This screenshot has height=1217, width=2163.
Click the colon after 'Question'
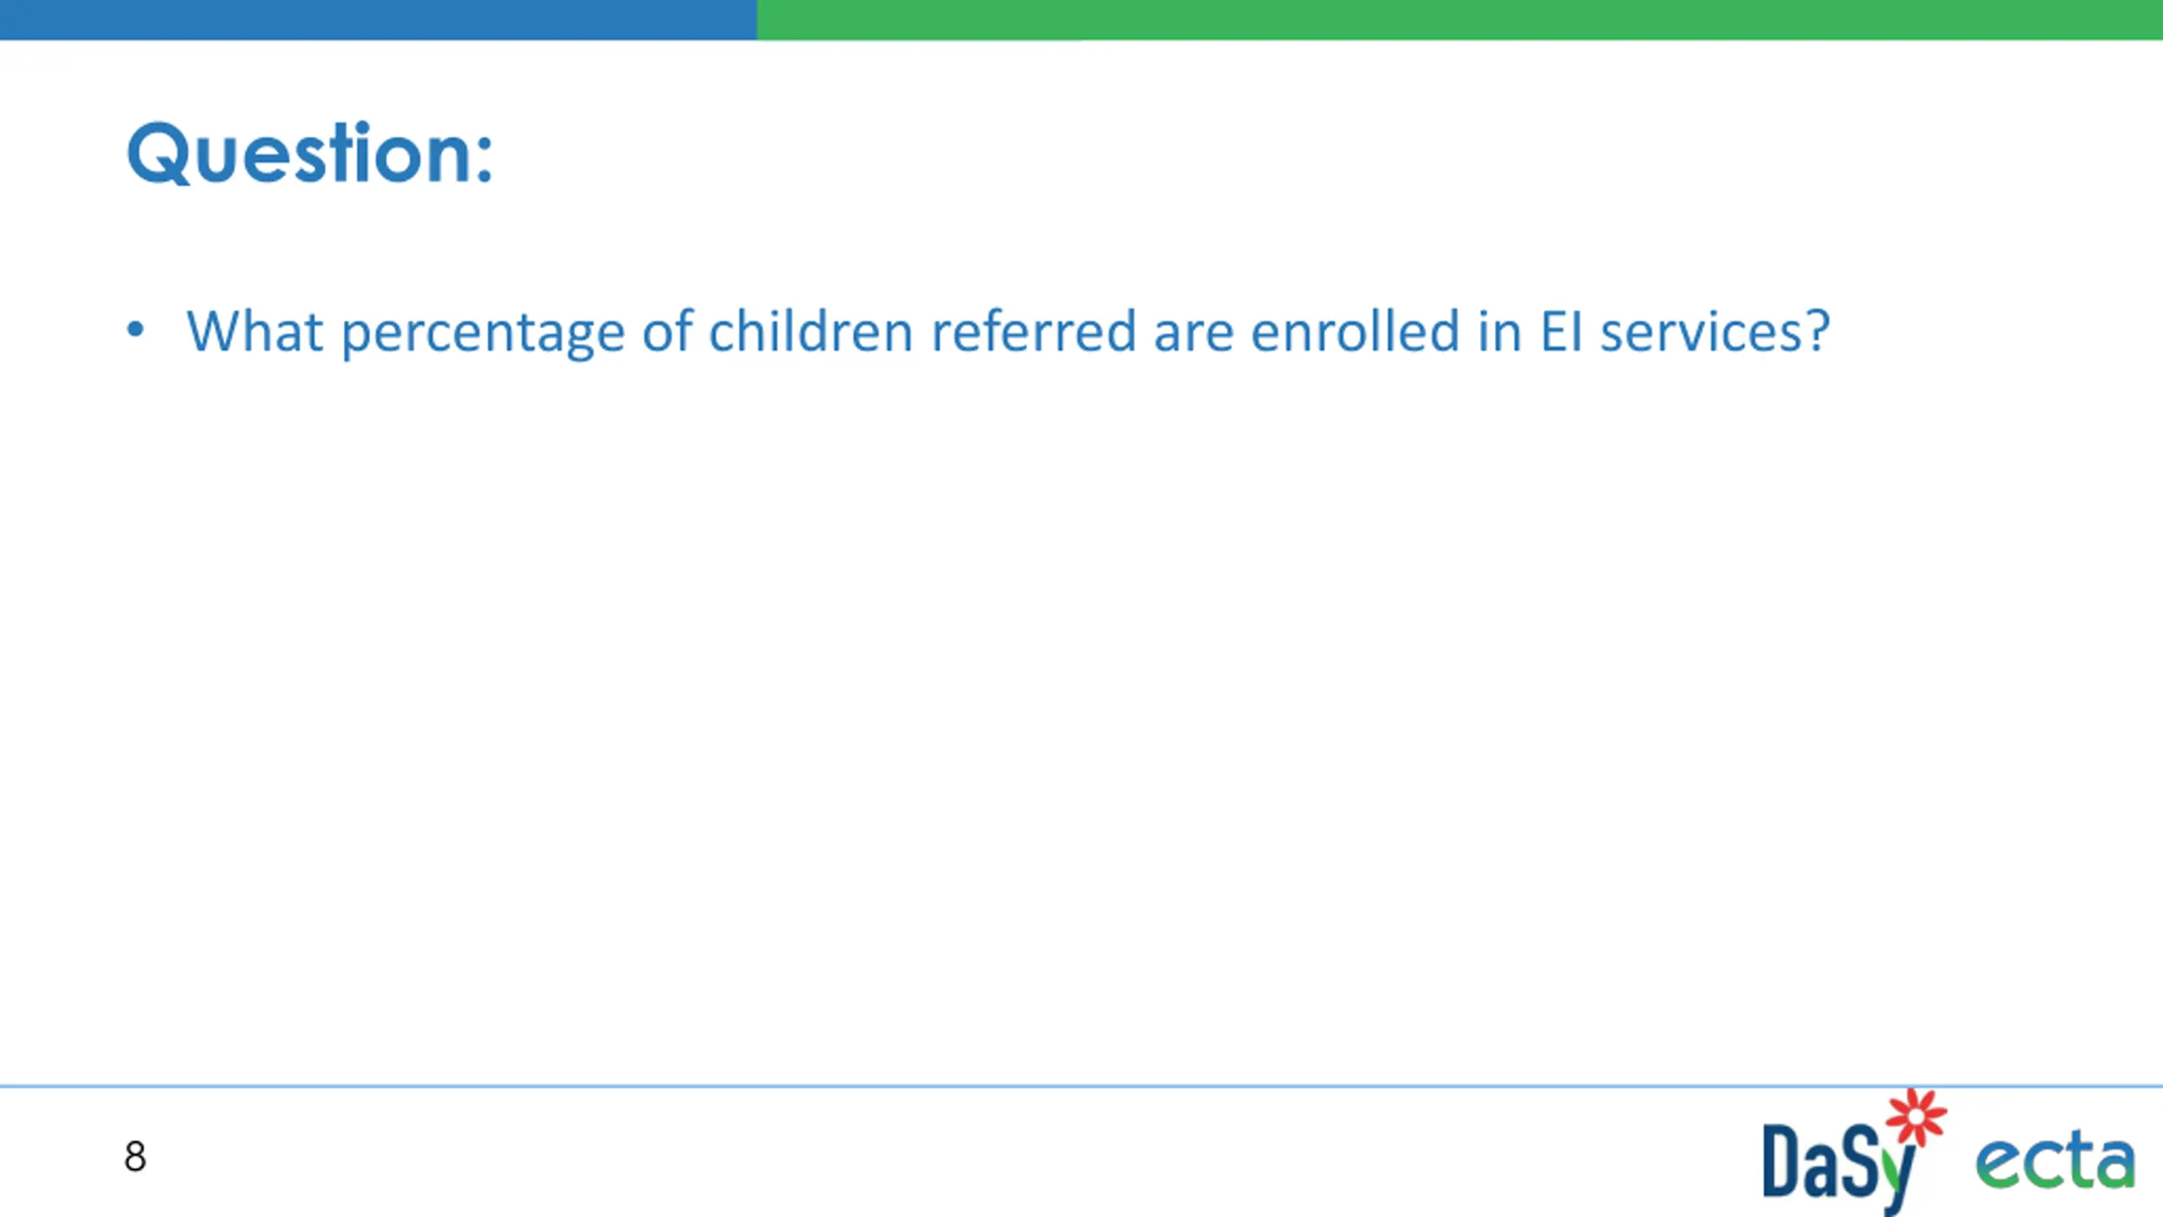483,161
